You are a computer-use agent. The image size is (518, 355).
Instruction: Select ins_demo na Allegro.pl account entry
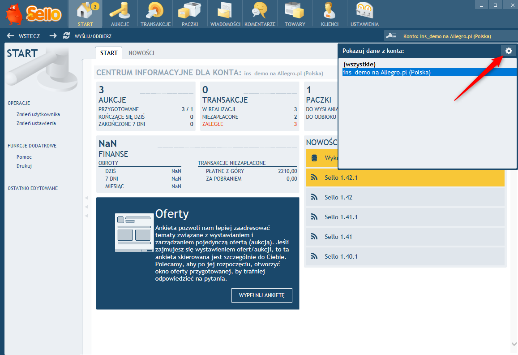[x=429, y=73]
